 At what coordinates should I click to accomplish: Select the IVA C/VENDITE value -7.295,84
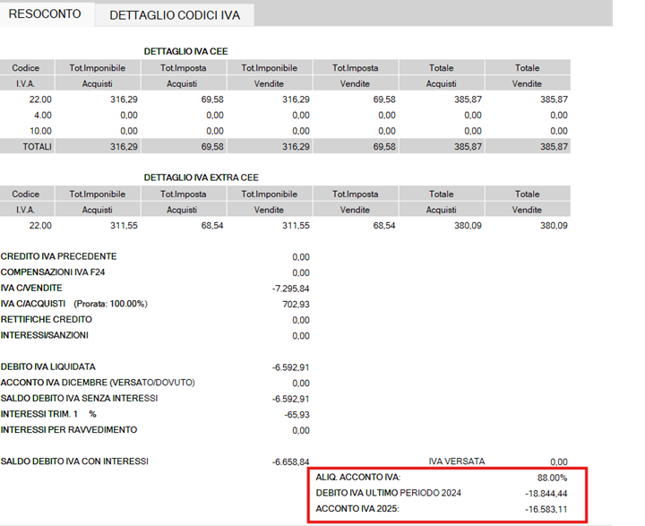[x=290, y=289]
